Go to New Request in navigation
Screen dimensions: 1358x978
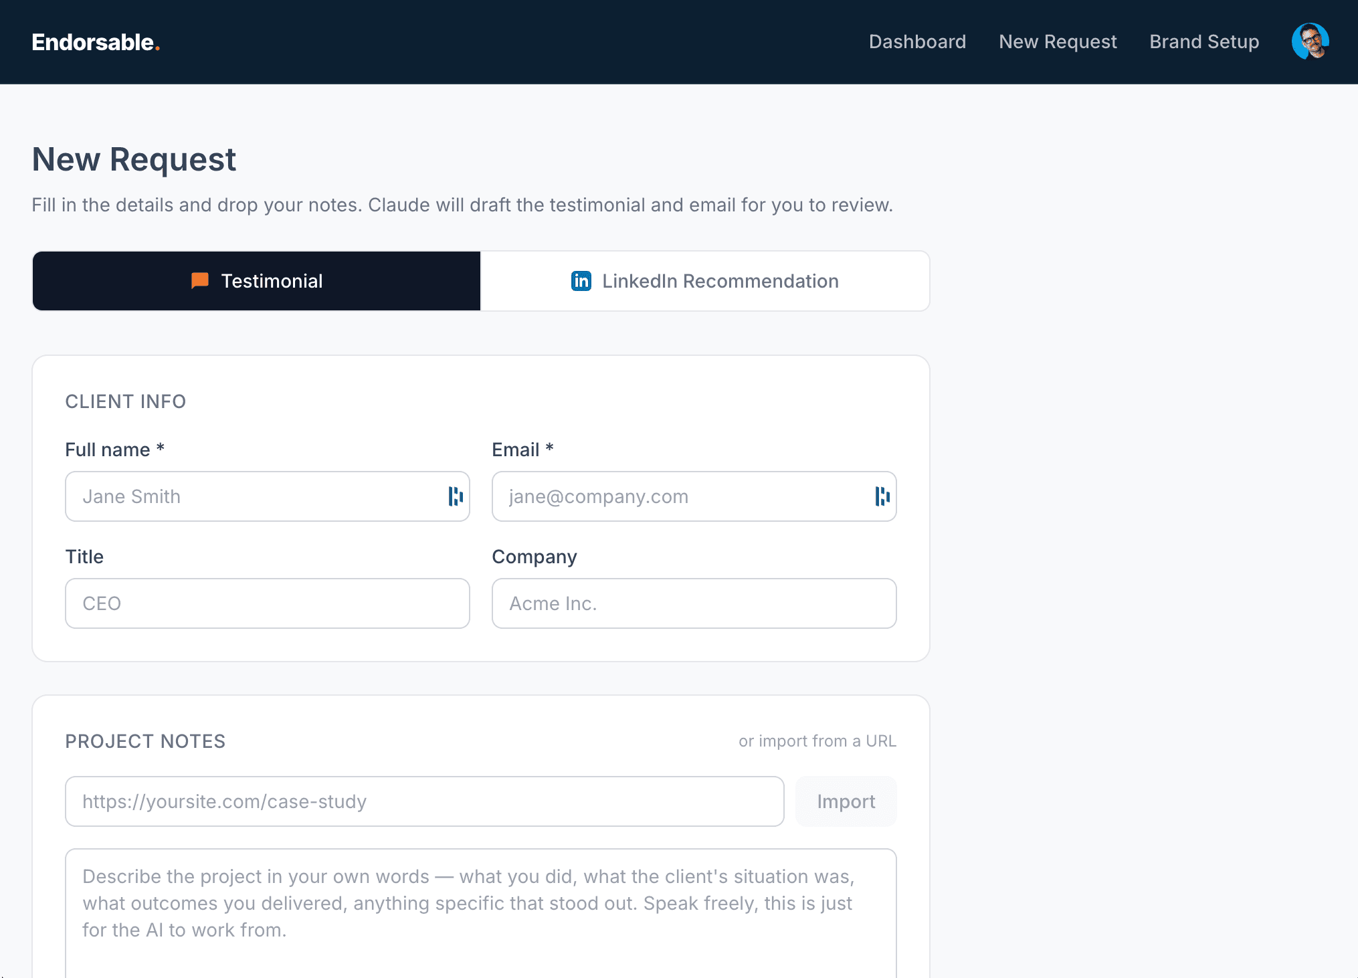[x=1058, y=41]
